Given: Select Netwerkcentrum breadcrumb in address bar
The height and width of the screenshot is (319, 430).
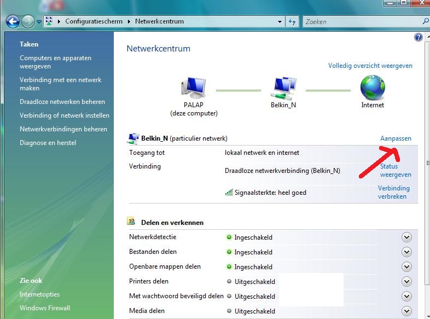Looking at the screenshot, I should point(159,21).
